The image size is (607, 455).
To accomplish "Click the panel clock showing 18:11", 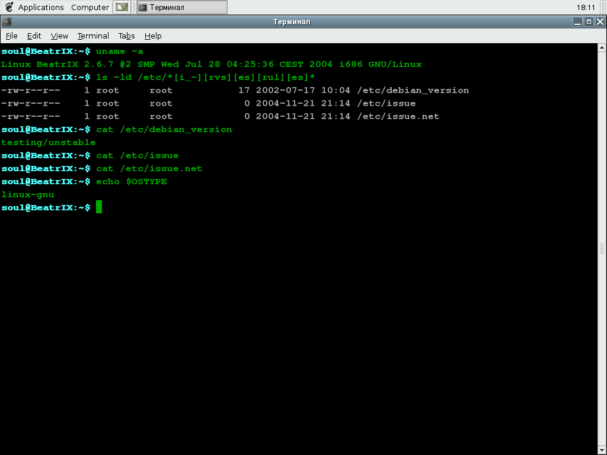I will 585,7.
